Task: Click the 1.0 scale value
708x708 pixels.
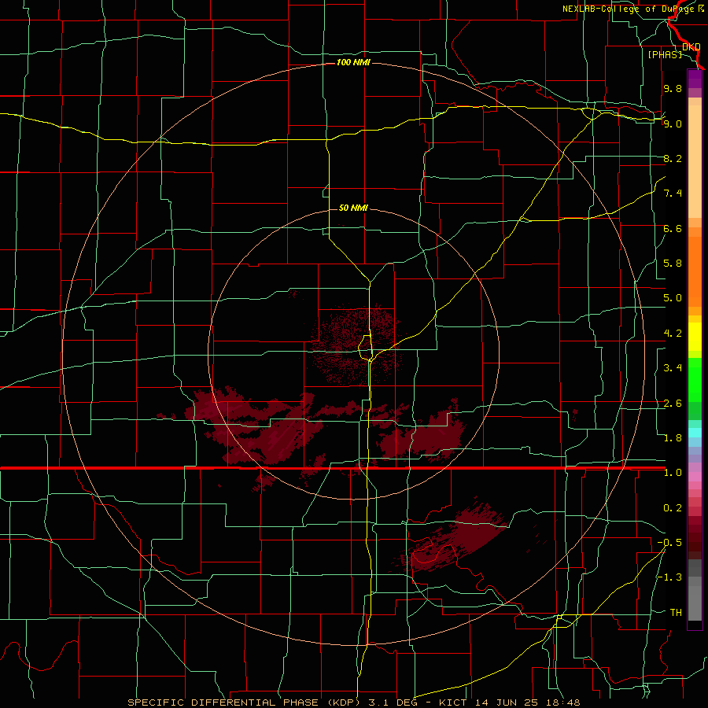Action: click(673, 473)
